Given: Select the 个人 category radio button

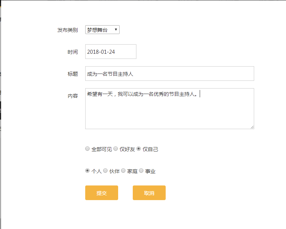Looking at the screenshot, I should click(87, 170).
